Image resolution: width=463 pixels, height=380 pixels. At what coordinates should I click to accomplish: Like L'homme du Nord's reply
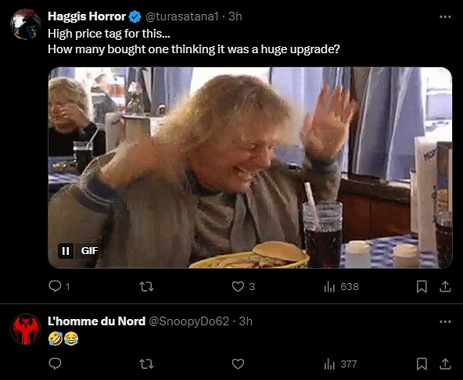pos(238,364)
